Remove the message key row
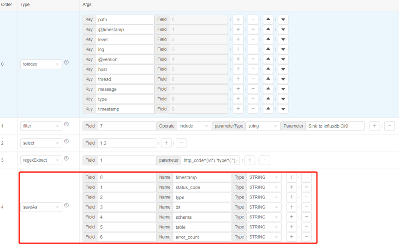The height and width of the screenshot is (245, 399). [253, 89]
